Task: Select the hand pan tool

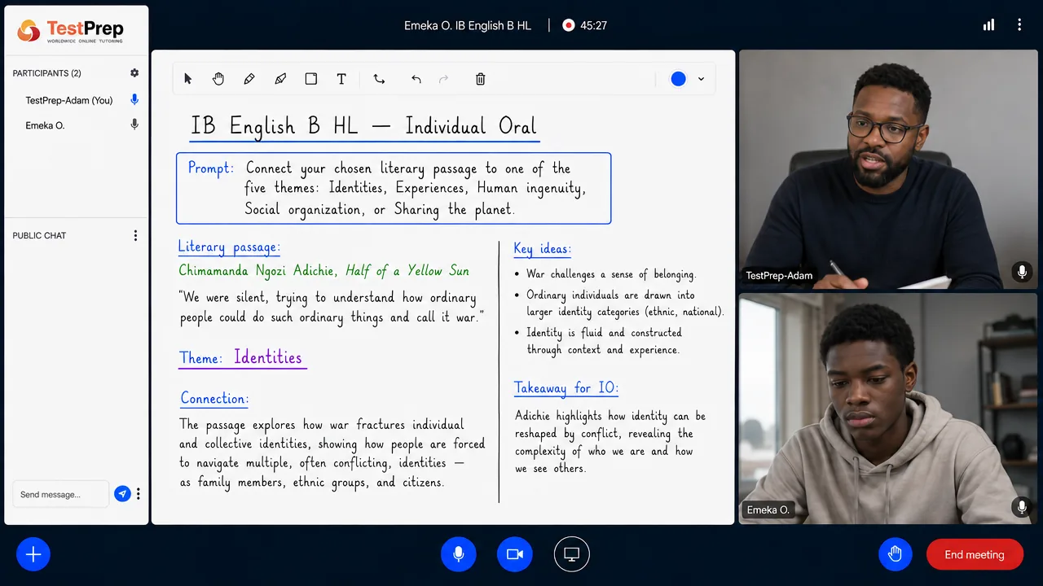Action: click(218, 79)
